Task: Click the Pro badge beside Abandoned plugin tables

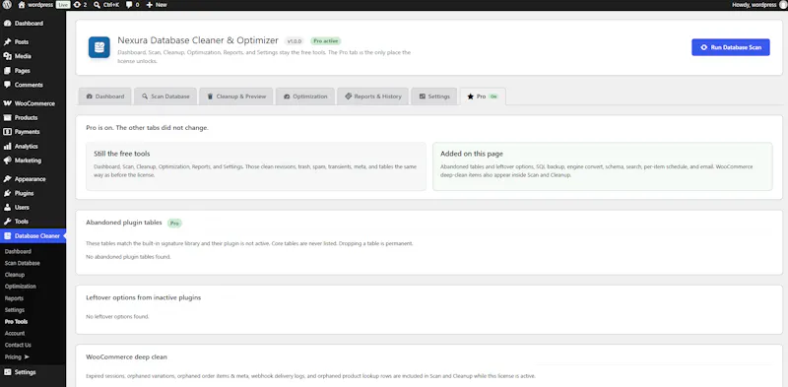Action: pos(174,224)
